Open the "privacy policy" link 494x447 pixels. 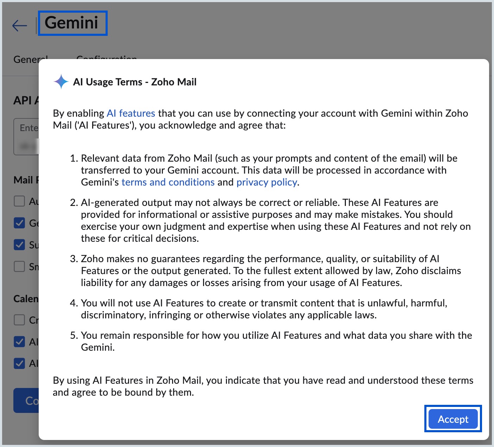(266, 182)
